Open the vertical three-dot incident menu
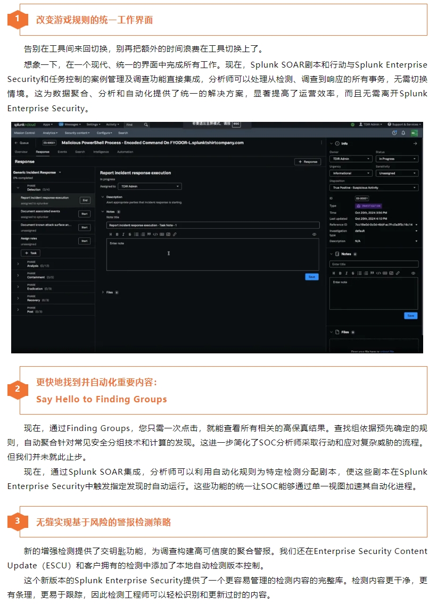 (321, 143)
